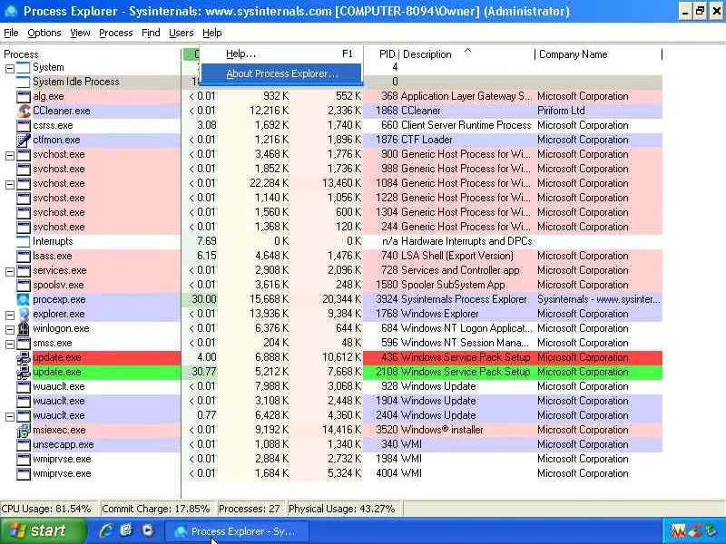Collapse the svchost.exe PID 900 branch
This screenshot has height=544, width=726.
click(x=10, y=155)
